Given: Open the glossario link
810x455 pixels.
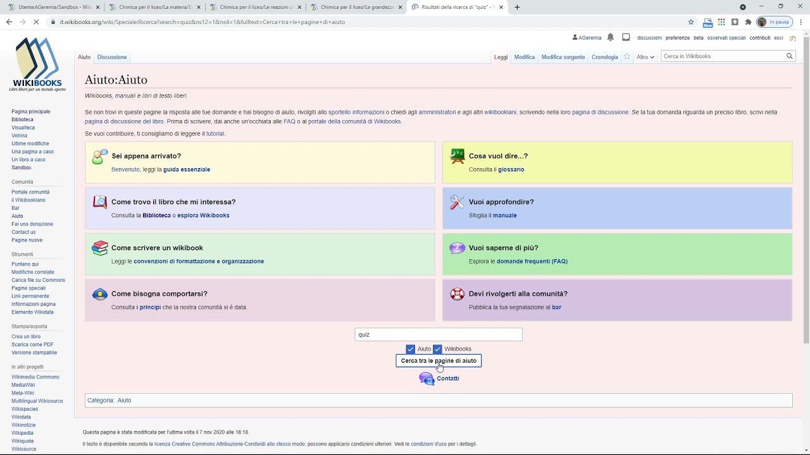Looking at the screenshot, I should point(511,169).
